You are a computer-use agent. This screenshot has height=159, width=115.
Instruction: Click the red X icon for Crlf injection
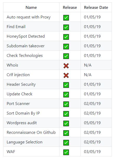(66, 75)
